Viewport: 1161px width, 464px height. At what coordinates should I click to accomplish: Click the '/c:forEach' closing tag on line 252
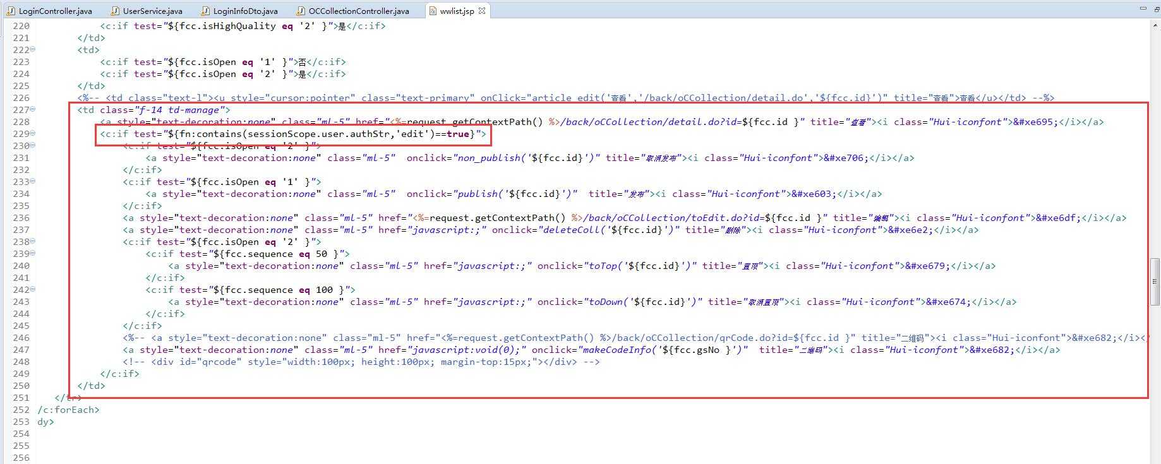click(x=68, y=410)
